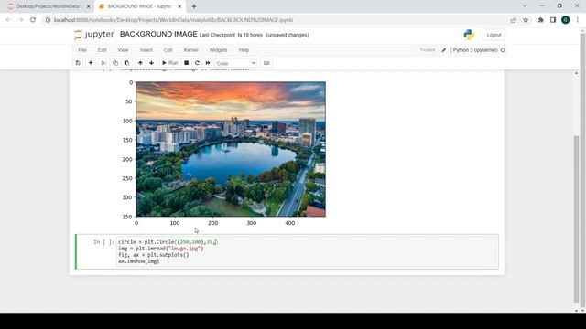Open the Help menu
Screen dimensions: 586x329
tap(244, 50)
